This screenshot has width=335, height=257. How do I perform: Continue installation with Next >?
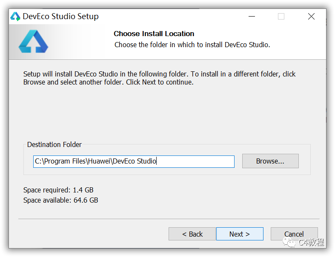240,234
